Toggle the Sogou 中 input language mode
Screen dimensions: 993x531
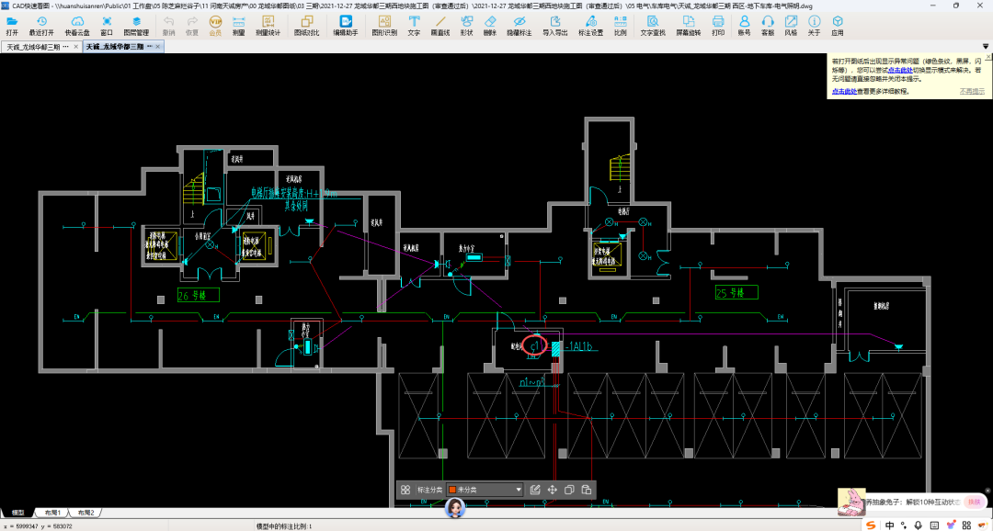tap(890, 525)
